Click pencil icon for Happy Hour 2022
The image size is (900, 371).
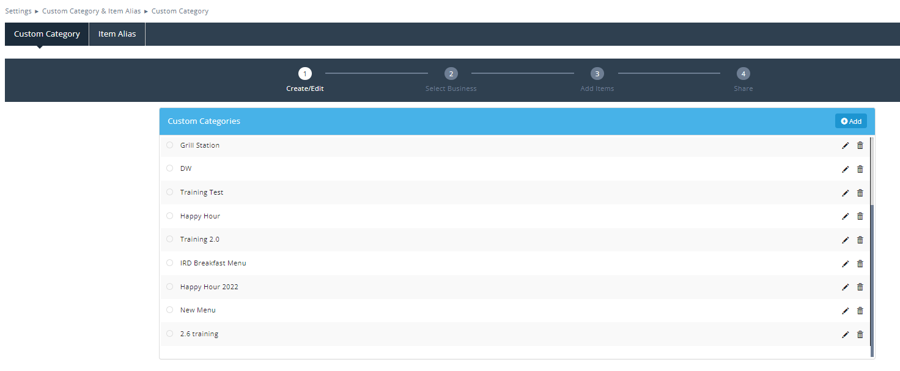coord(846,287)
